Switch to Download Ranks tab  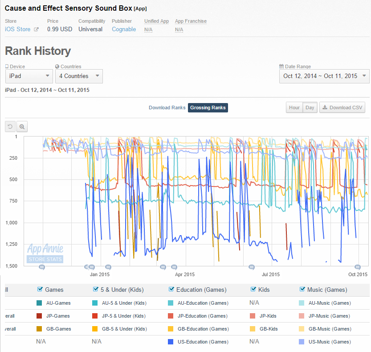[x=167, y=108]
